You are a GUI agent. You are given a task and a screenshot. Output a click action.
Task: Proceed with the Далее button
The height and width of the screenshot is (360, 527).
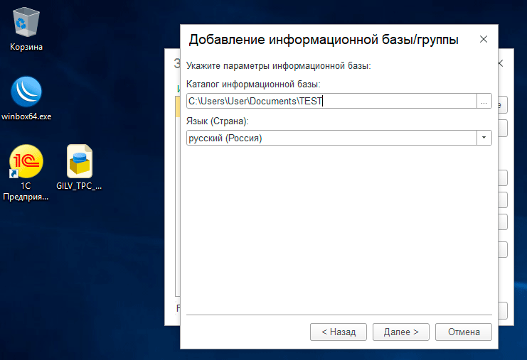[x=401, y=332]
